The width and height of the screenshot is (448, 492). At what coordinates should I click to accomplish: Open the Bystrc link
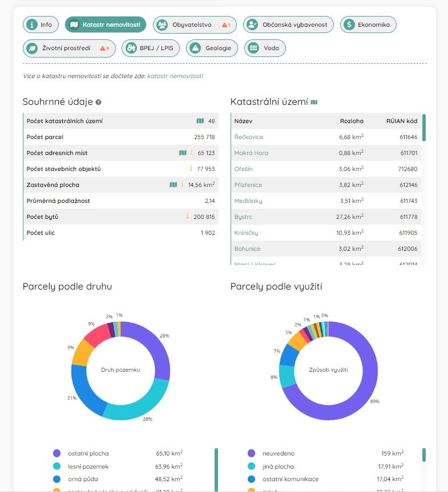pyautogui.click(x=243, y=217)
